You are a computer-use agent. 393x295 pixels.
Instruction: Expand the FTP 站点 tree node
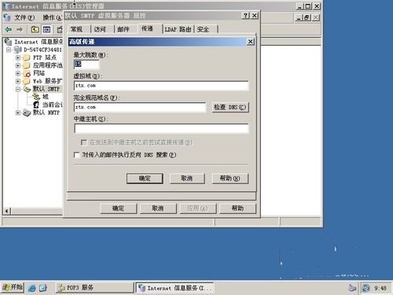[18, 57]
